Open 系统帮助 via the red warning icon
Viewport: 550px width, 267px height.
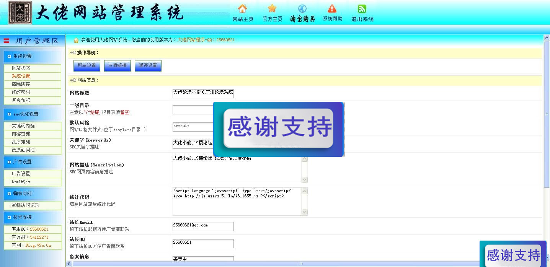click(332, 8)
